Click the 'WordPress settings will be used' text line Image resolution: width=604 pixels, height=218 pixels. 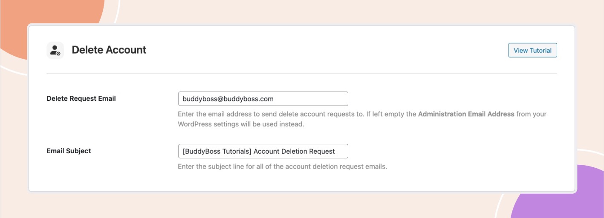point(241,124)
